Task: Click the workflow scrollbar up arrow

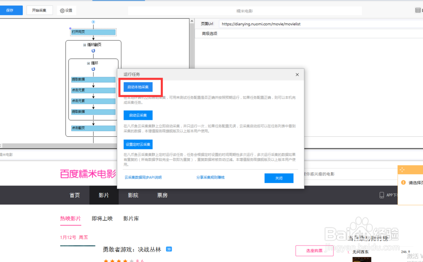Action: pos(192,21)
